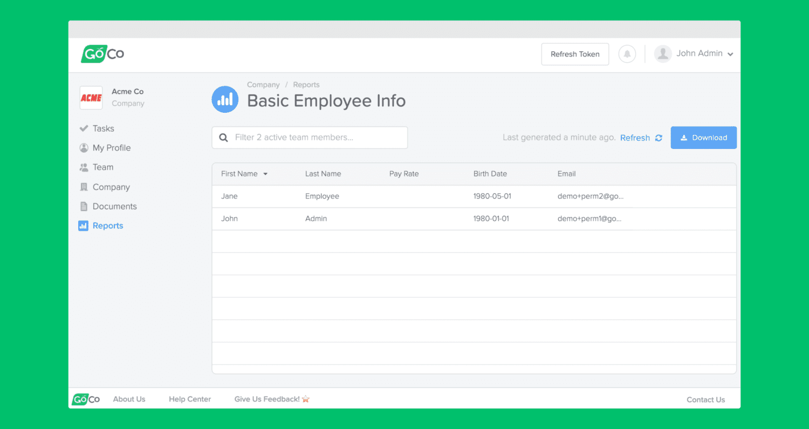Viewport: 809px width, 429px height.
Task: Open My Profile via the person icon
Action: [x=84, y=147]
